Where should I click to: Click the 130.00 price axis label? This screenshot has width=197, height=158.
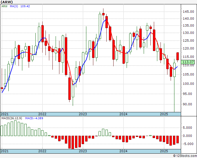click(x=188, y=33)
